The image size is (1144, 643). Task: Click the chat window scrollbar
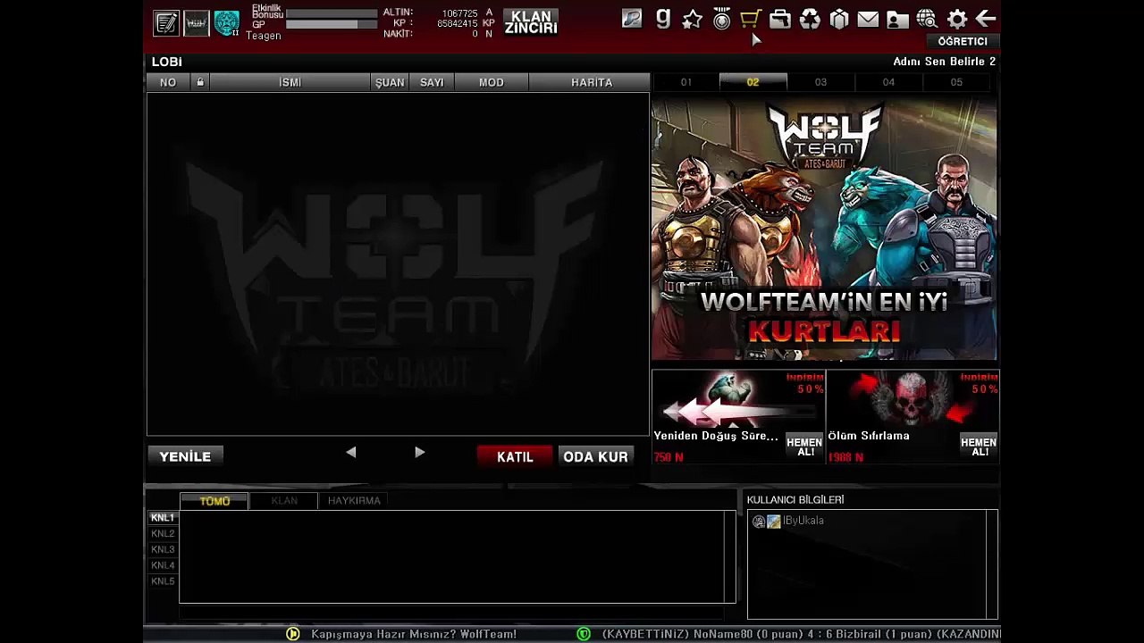point(729,556)
